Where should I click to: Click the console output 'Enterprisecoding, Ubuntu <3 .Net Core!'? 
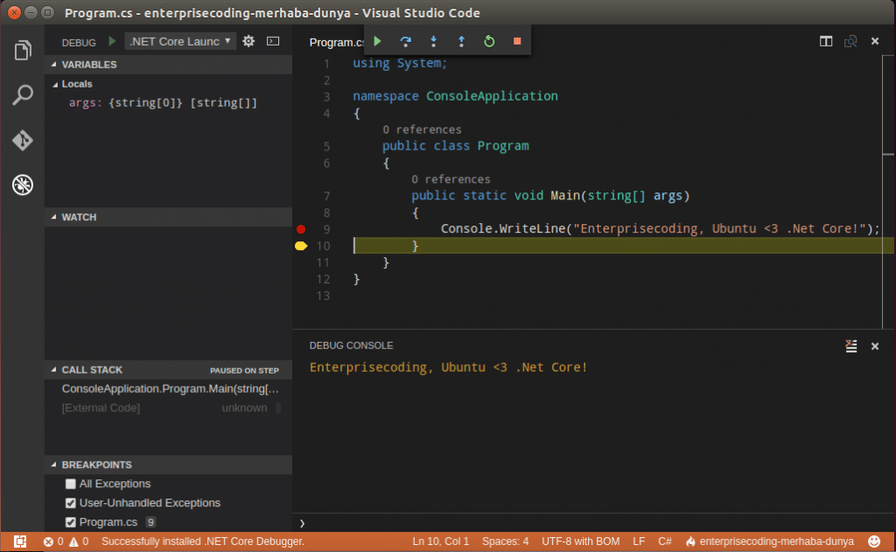click(x=449, y=367)
